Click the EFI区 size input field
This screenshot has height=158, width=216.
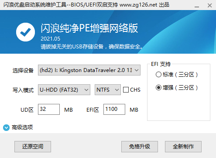point(114,109)
